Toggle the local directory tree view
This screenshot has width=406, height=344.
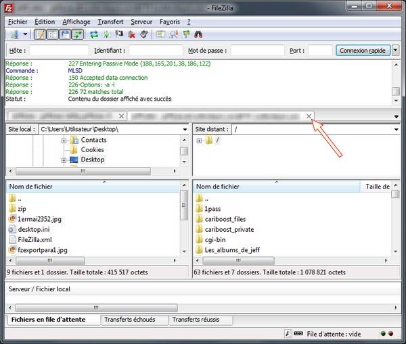point(53,34)
